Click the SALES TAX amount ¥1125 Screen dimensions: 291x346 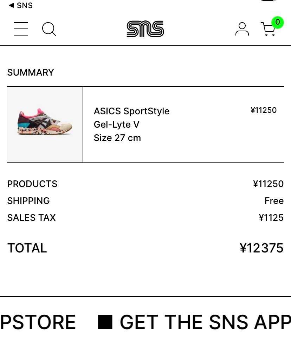click(x=271, y=218)
